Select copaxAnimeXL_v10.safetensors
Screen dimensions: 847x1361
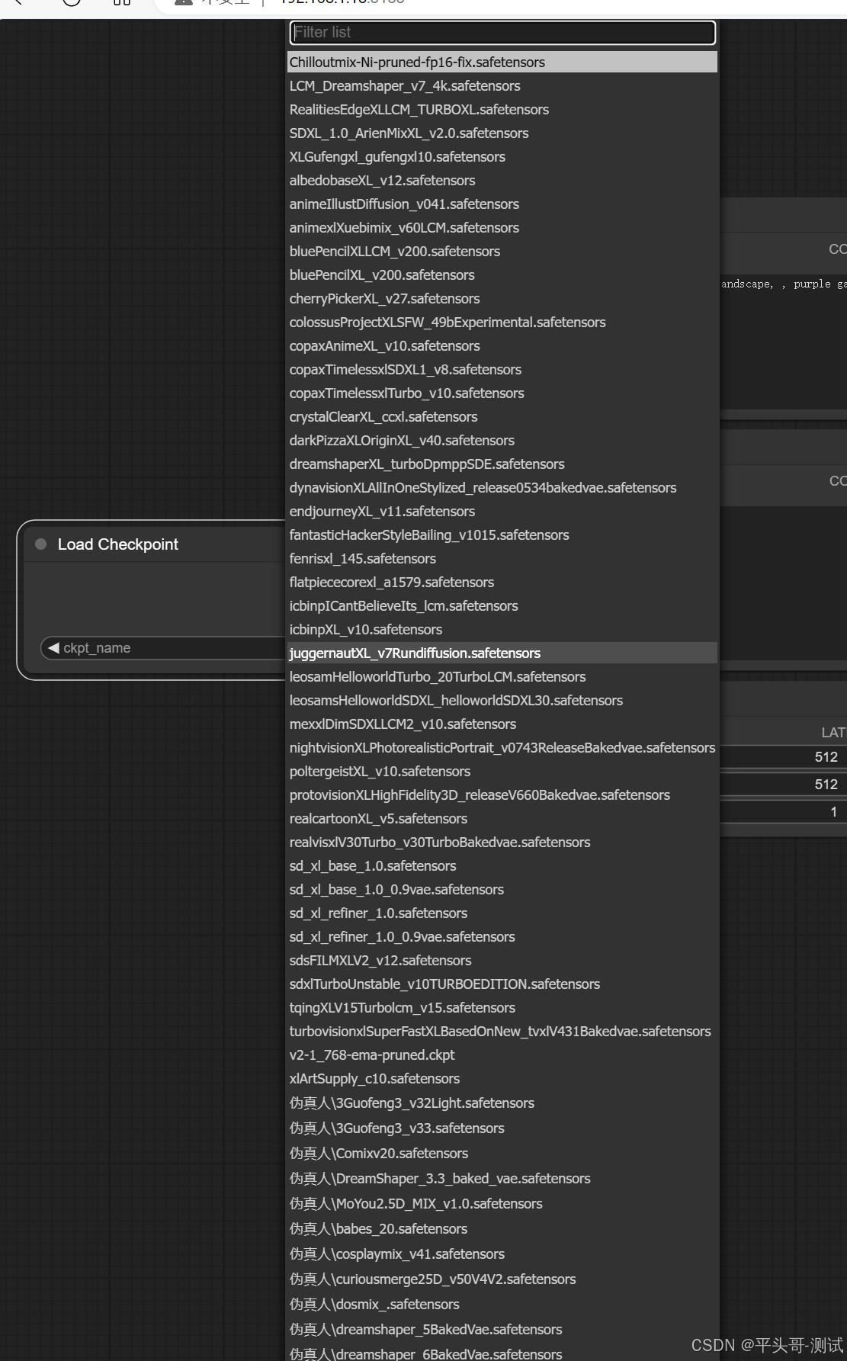point(502,346)
